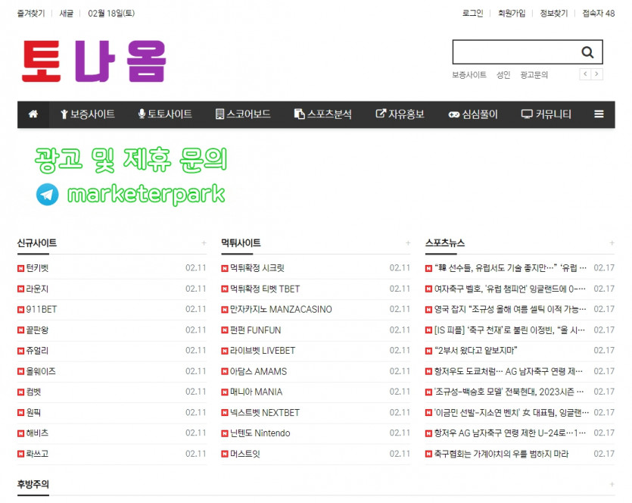The width and height of the screenshot is (632, 503).
Task: Expand 스포츠뉴스 section with plus icon
Action: pyautogui.click(x=612, y=243)
